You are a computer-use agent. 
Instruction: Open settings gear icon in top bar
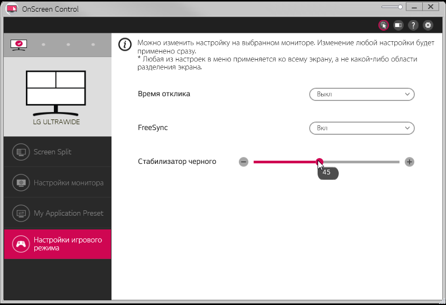pos(428,25)
